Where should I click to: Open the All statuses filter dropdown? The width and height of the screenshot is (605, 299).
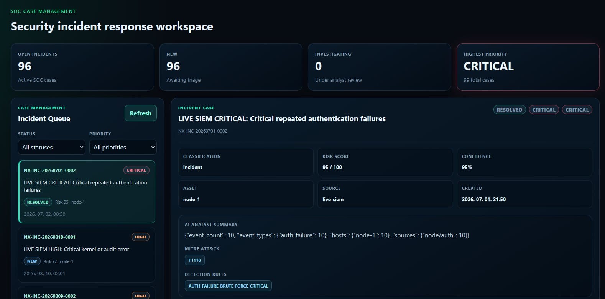pyautogui.click(x=52, y=147)
